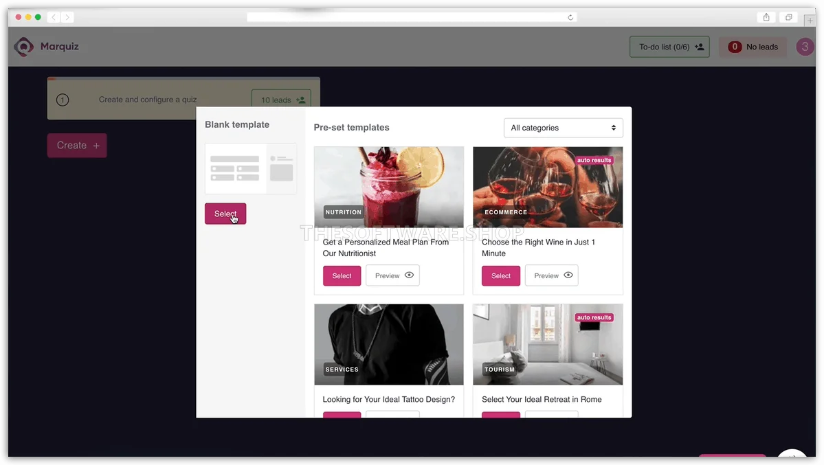This screenshot has height=465, width=824.
Task: Open the No leads counter
Action: 753,47
